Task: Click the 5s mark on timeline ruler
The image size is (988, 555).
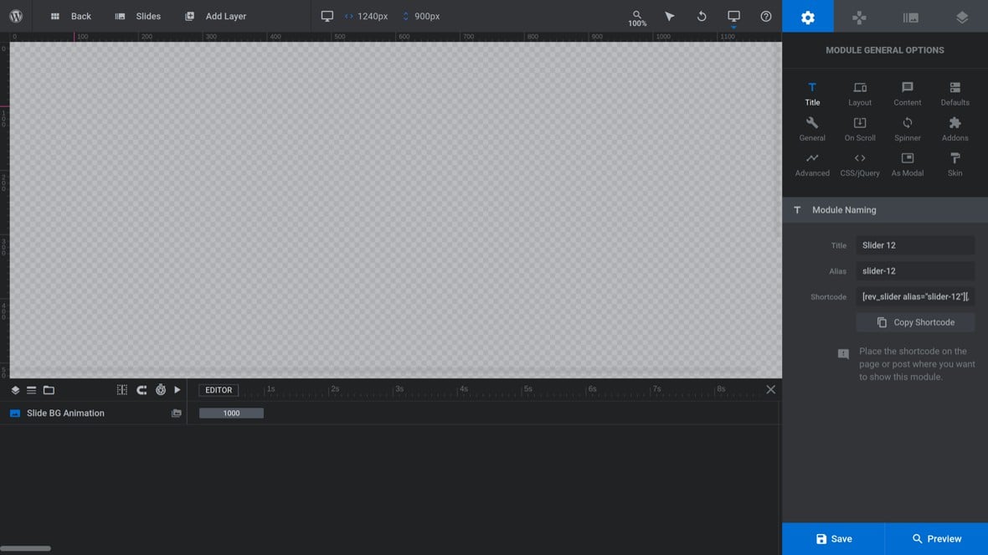Action: [527, 389]
